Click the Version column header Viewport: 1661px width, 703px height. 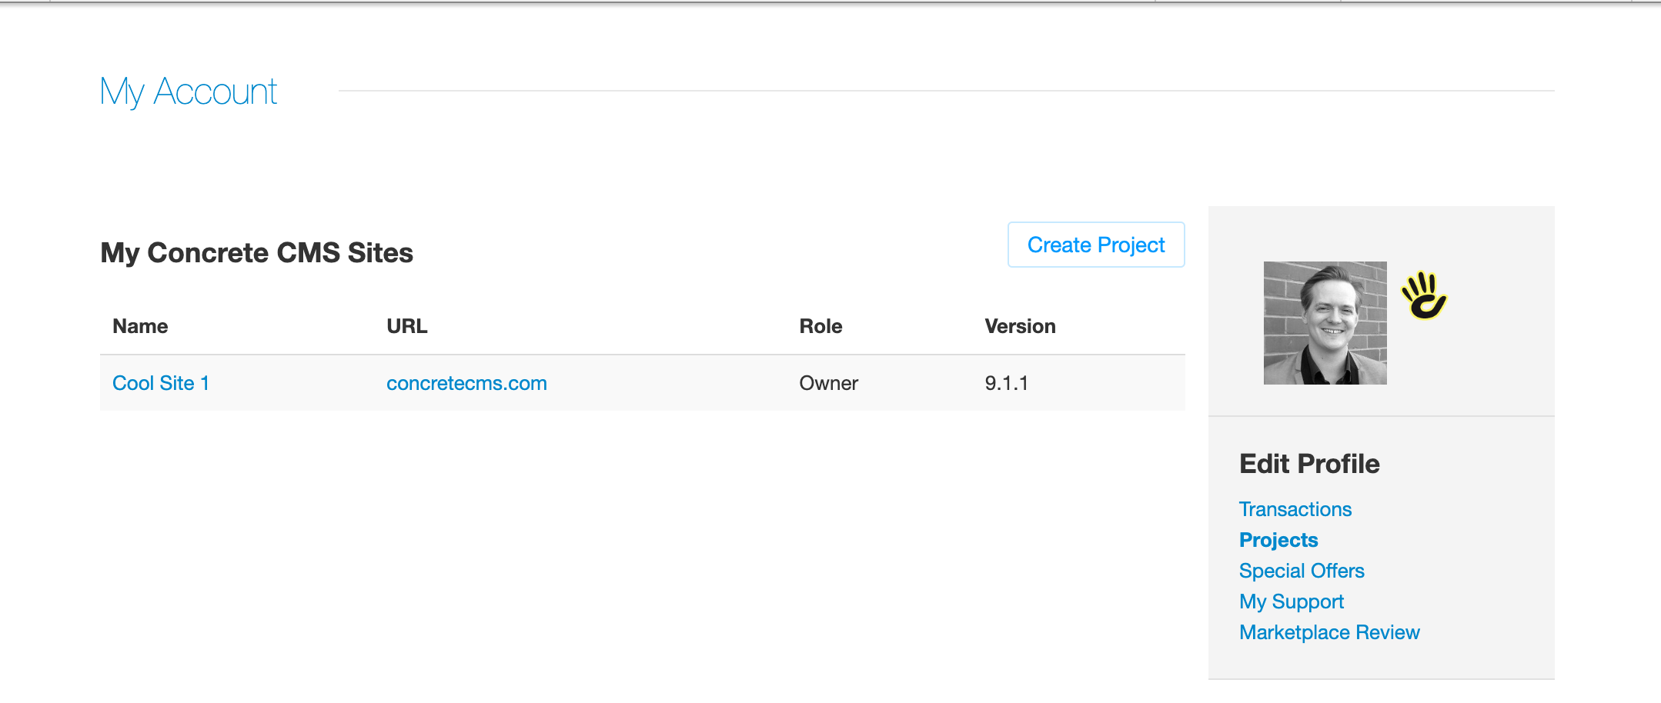[1020, 326]
